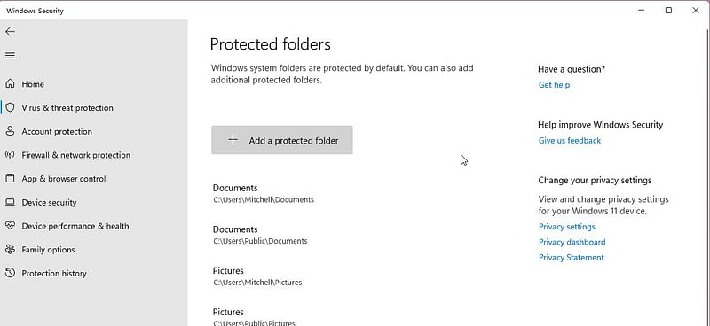Select the Public Documents protected folder entry
Viewport: 710px width, 326px height.
pos(260,235)
